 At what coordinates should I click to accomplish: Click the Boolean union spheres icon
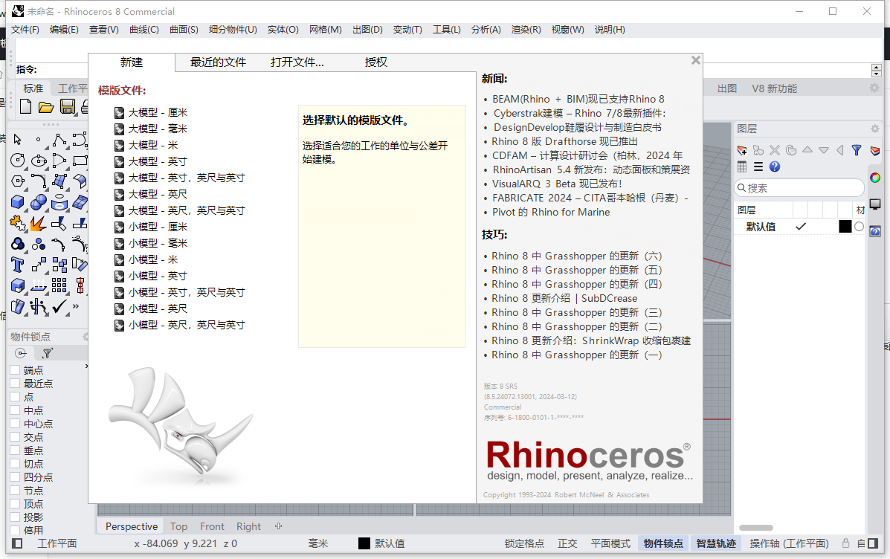(39, 202)
